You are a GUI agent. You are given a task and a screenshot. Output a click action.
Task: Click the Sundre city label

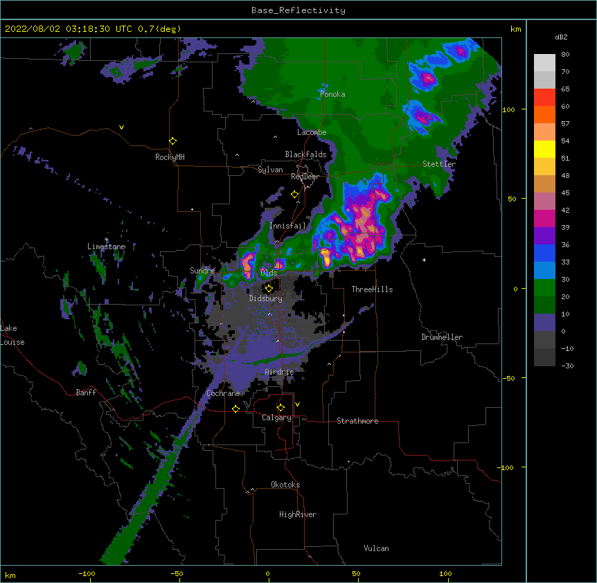tap(202, 271)
